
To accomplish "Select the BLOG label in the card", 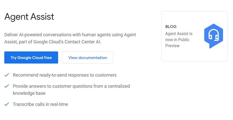I will [x=171, y=26].
